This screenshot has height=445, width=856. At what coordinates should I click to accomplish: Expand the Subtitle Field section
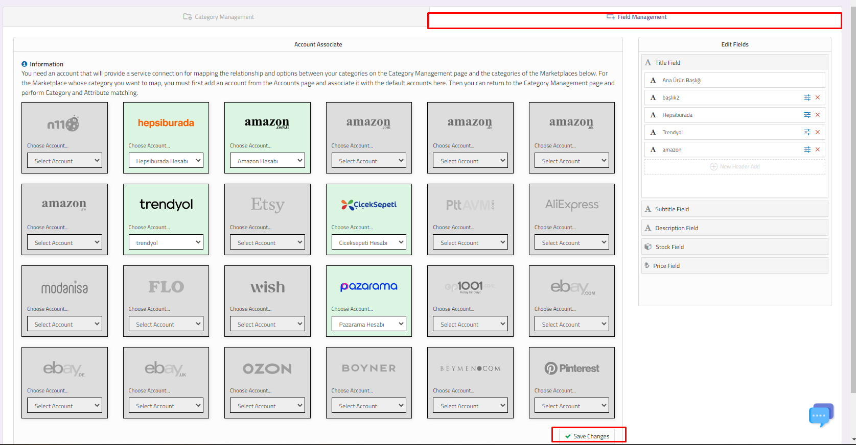pos(734,209)
